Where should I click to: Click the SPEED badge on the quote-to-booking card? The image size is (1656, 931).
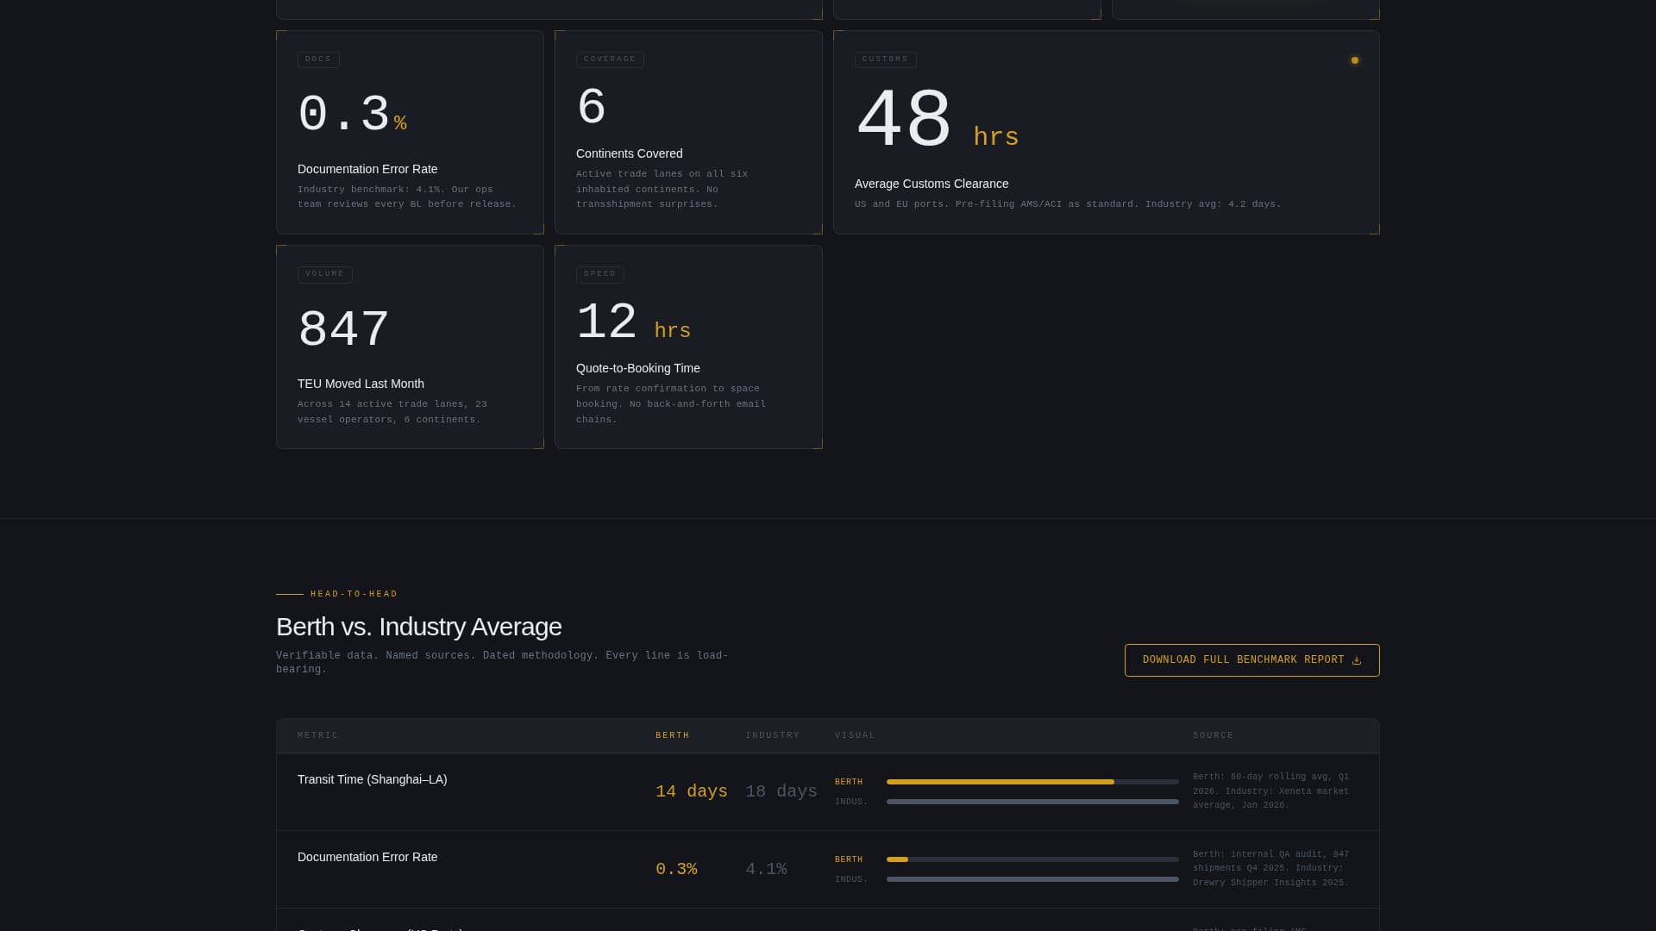(x=600, y=274)
